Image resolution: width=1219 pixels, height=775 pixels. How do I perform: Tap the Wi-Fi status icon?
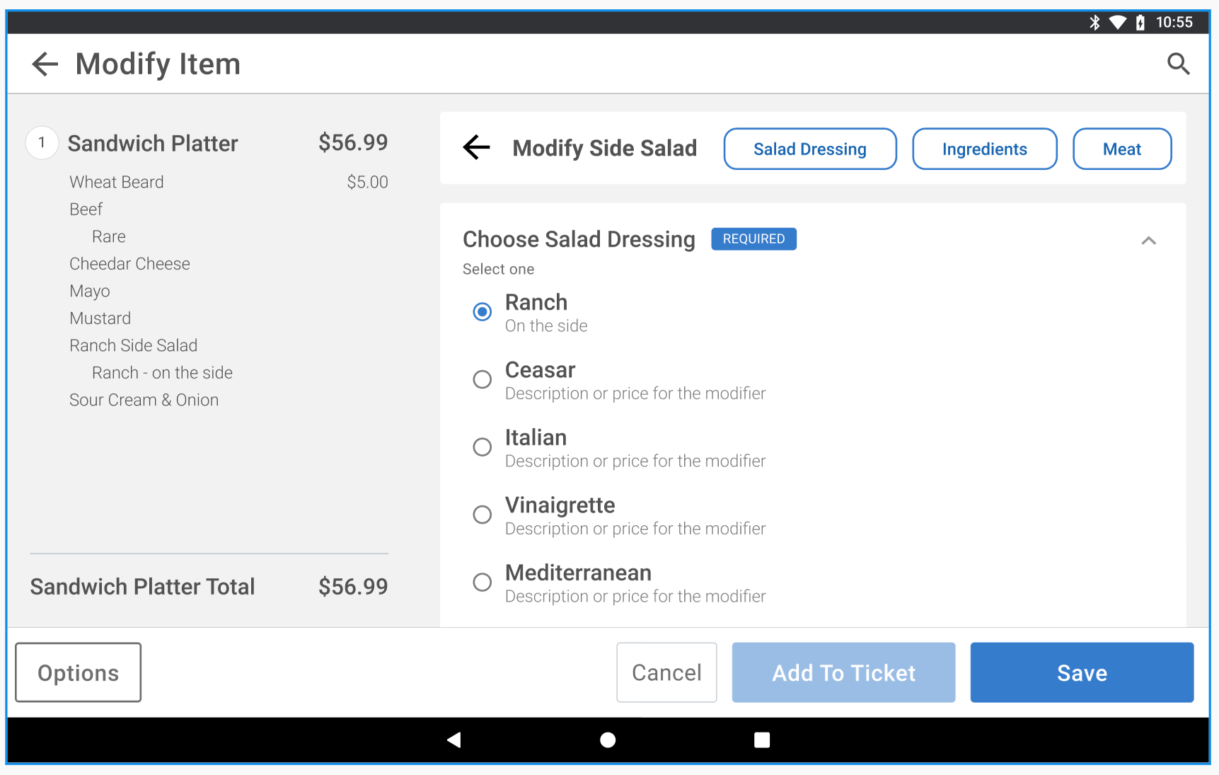click(x=1117, y=23)
